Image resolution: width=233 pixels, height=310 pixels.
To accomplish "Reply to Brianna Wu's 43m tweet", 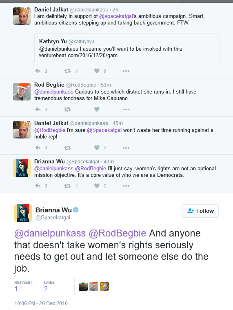I will coord(38,186).
